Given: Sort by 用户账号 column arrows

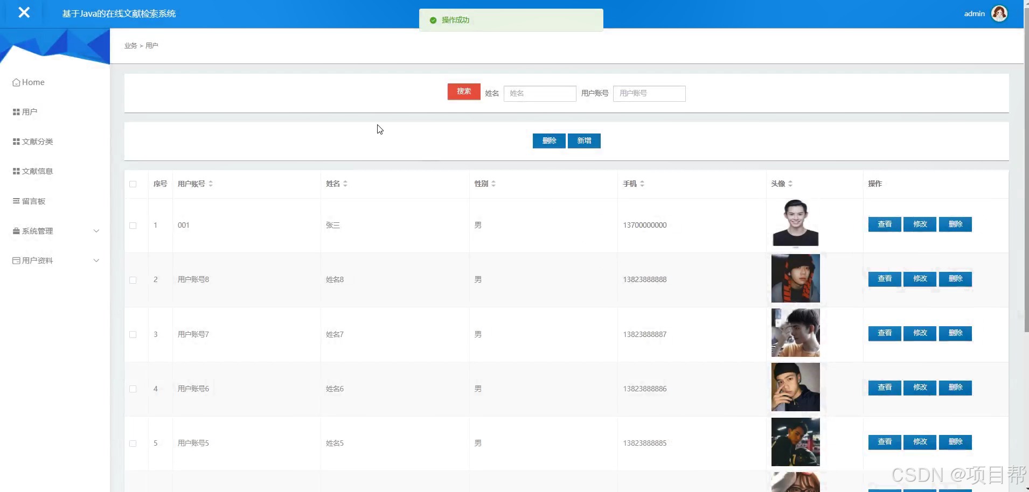Looking at the screenshot, I should coord(211,184).
